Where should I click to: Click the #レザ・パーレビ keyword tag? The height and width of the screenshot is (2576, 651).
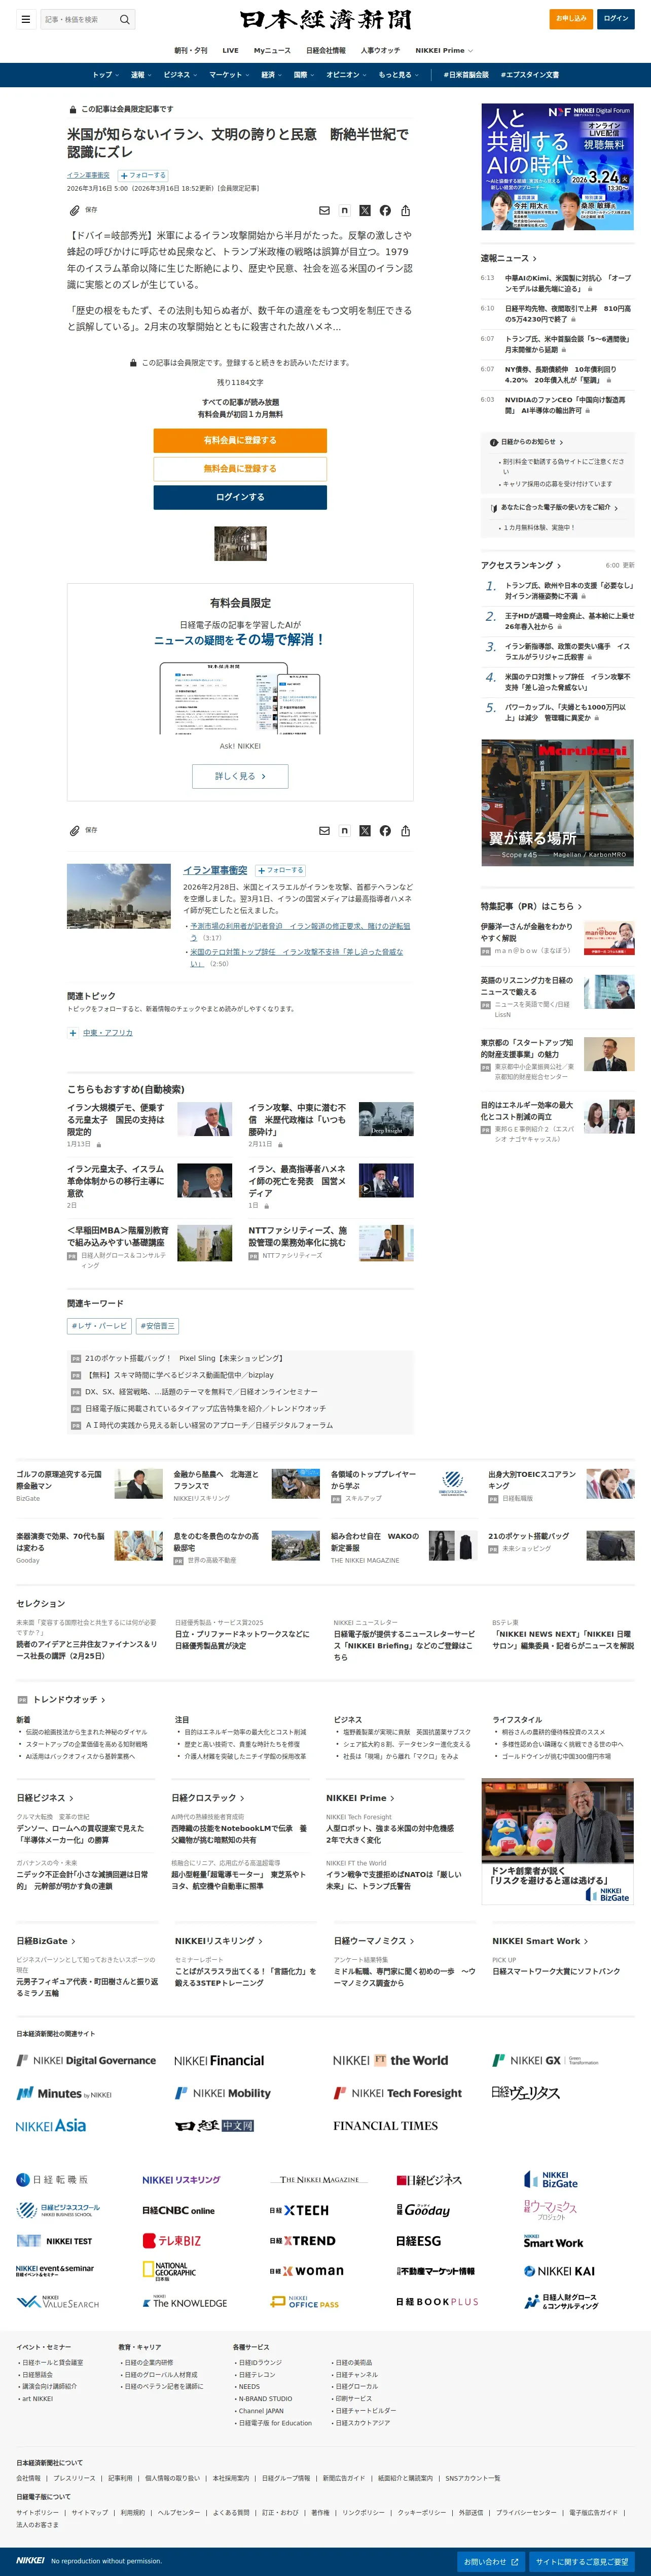click(x=99, y=1326)
